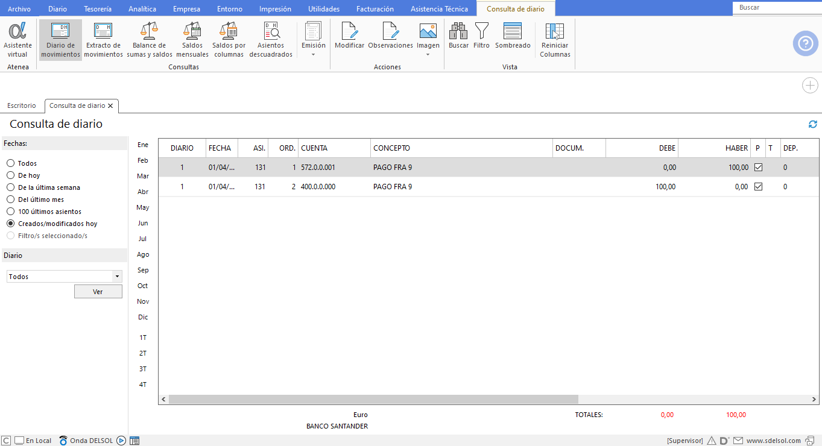822x446 pixels.
Task: Open the Utilidades menu
Action: 324,9
